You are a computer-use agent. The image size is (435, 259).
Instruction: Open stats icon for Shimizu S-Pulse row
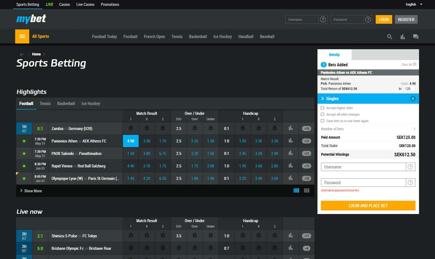click(290, 236)
